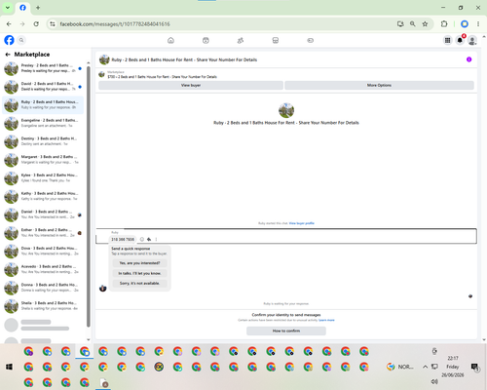Click the listing thumbnail in chat header
The height and width of the screenshot is (390, 487).
click(104, 59)
